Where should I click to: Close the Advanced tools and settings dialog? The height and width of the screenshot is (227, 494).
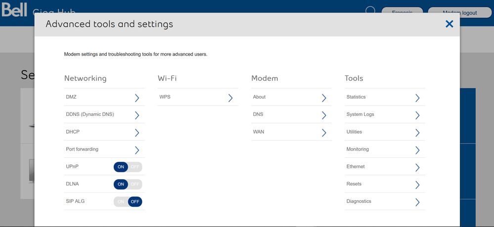click(449, 24)
